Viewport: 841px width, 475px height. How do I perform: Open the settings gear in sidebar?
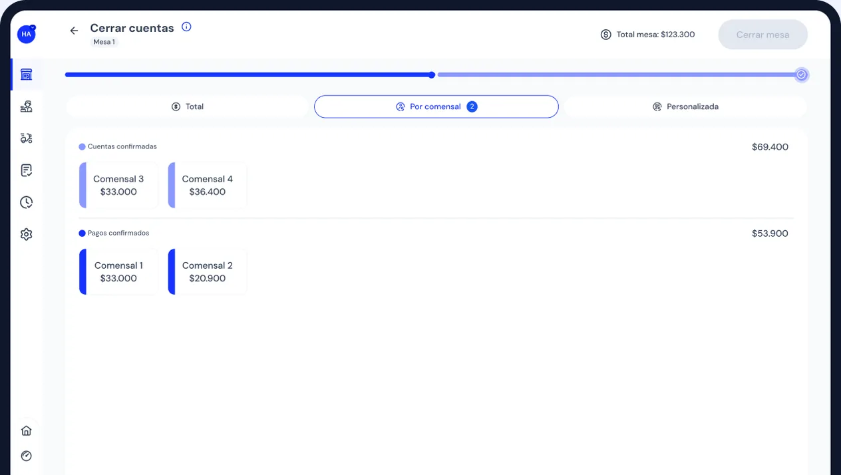pos(27,234)
